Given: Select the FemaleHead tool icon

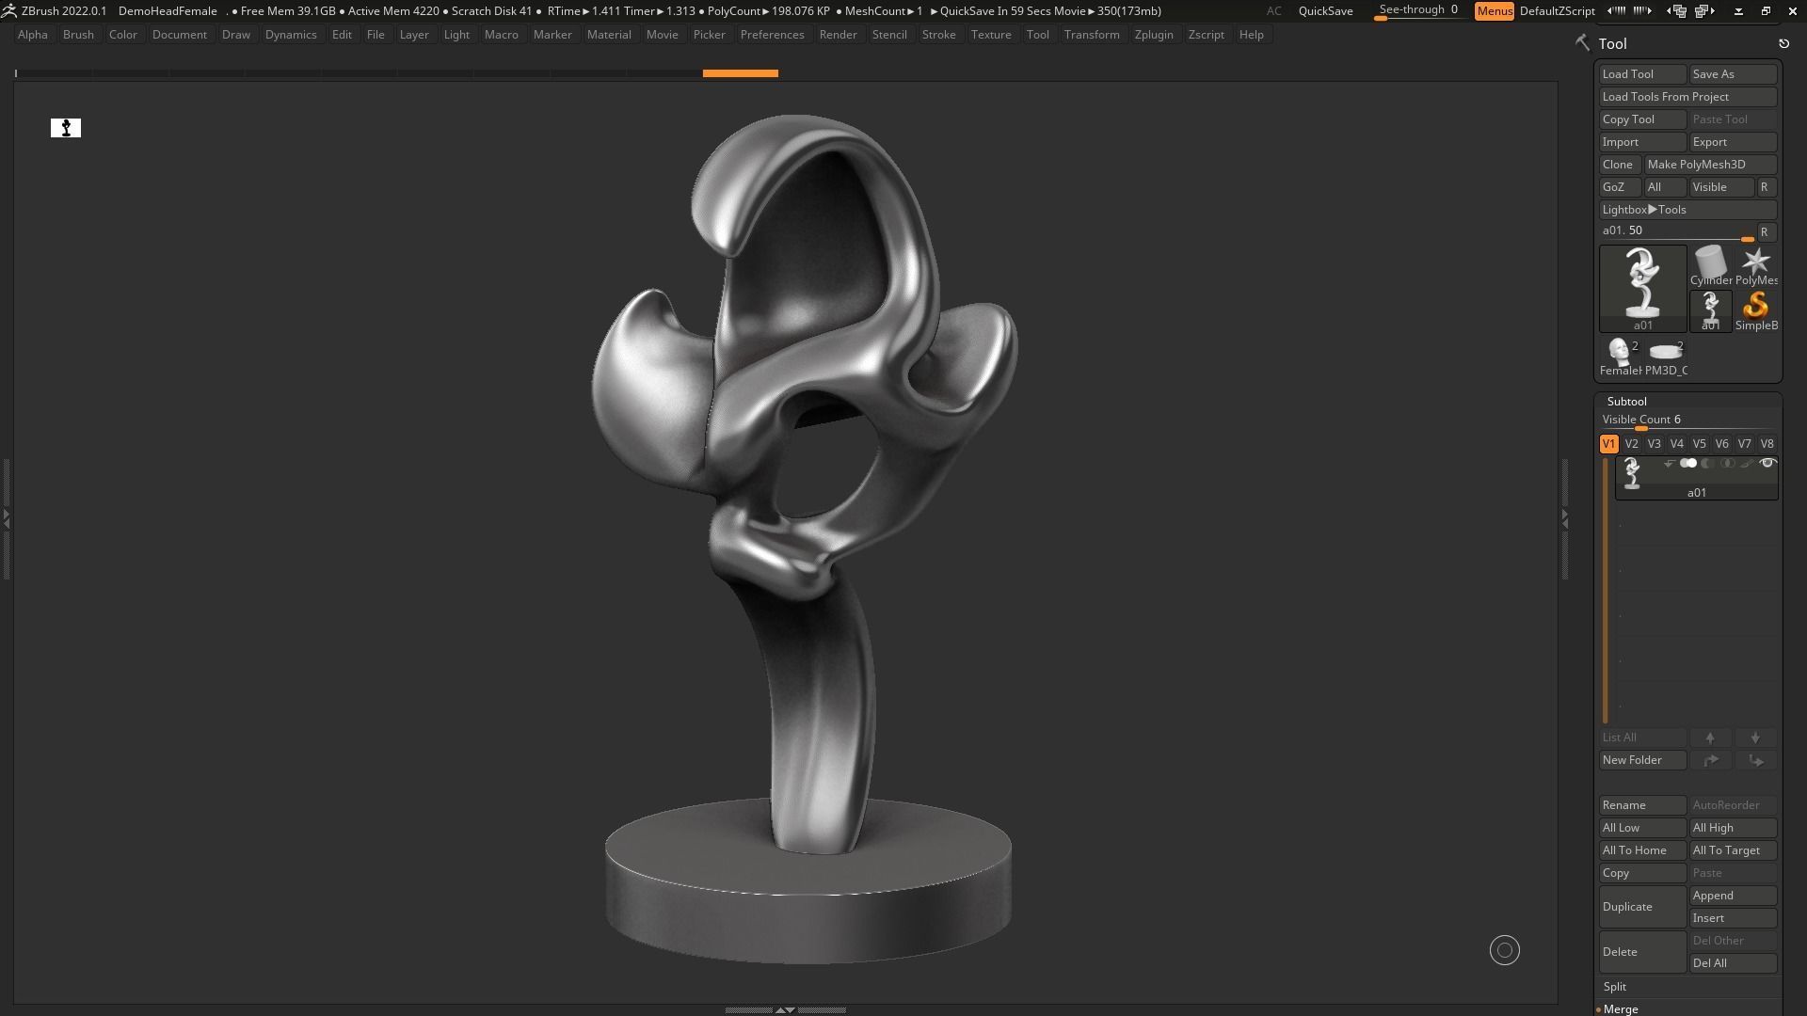Looking at the screenshot, I should click(1620, 357).
